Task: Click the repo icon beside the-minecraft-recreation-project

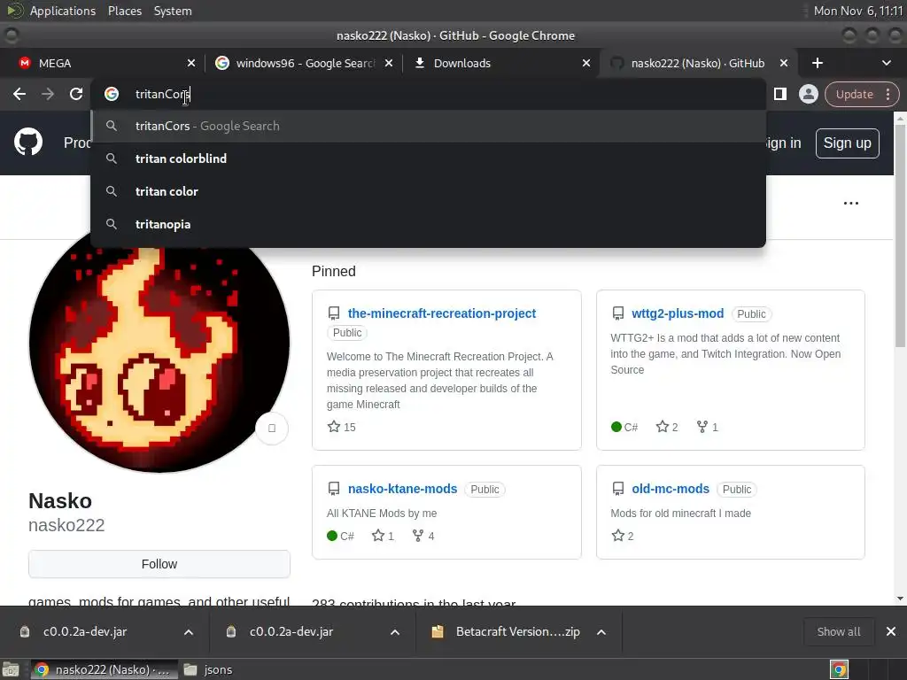Action: pyautogui.click(x=334, y=313)
